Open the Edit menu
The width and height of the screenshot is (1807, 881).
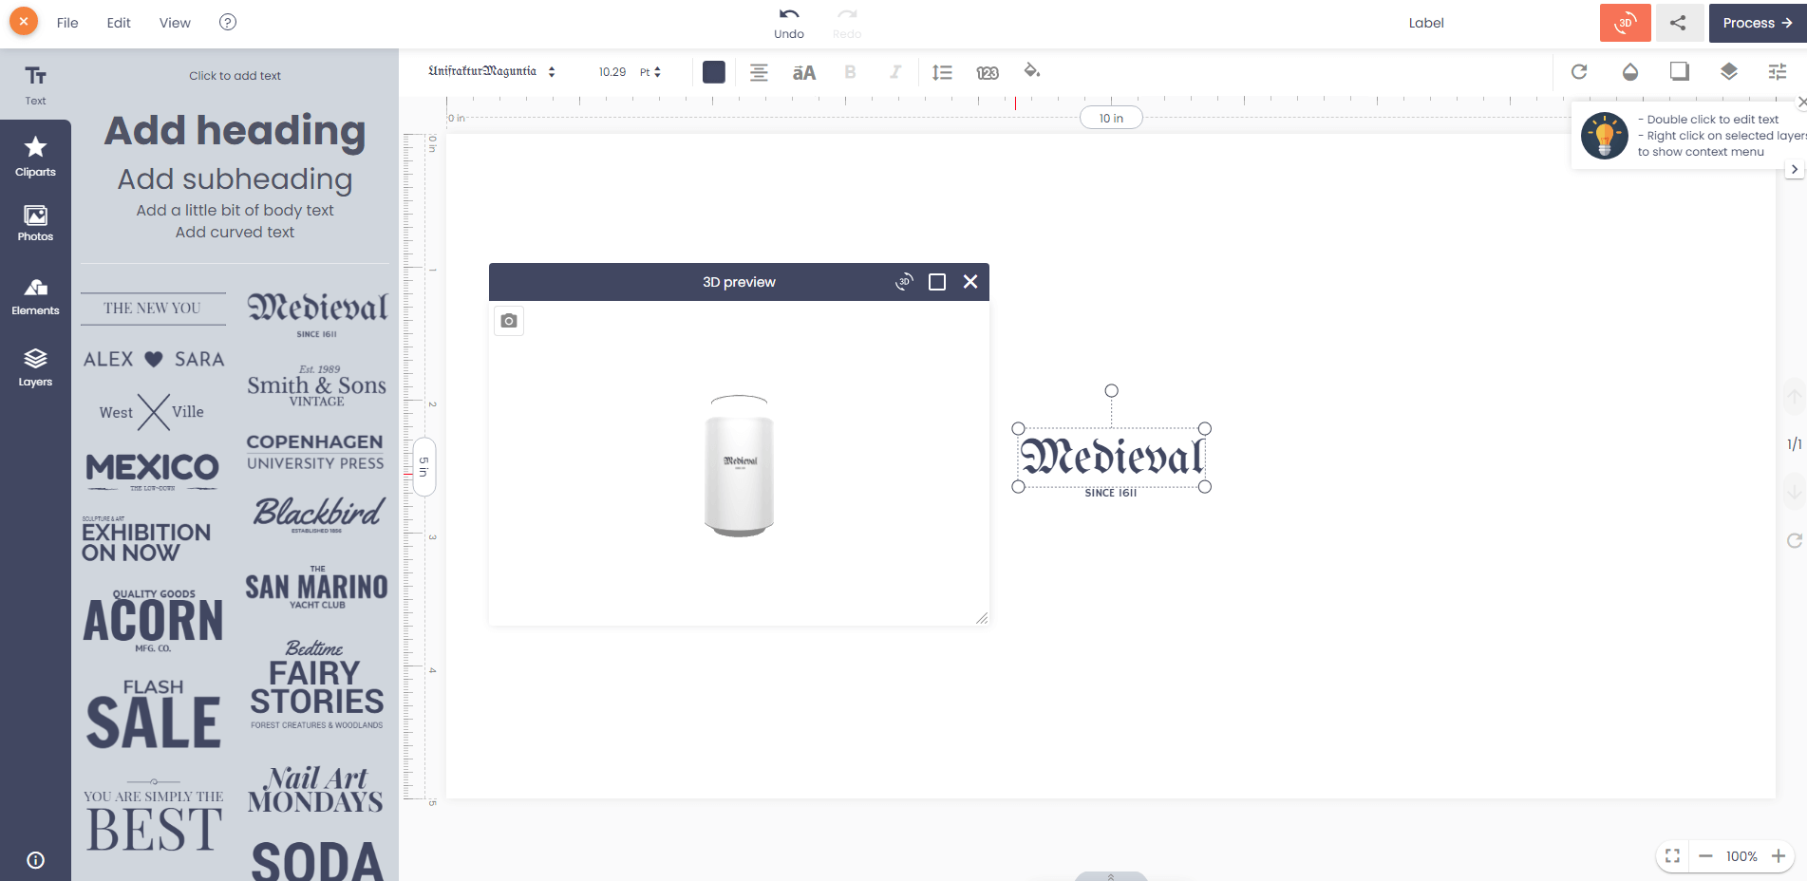pos(119,23)
